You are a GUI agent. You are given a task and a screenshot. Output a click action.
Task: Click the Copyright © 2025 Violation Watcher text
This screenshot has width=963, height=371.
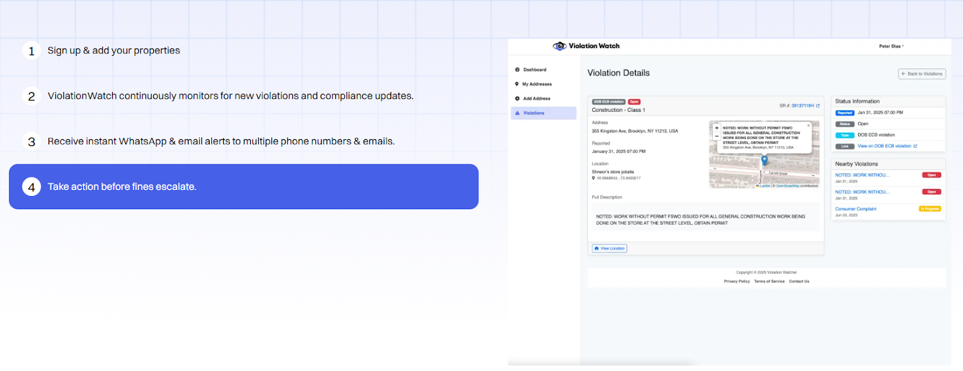pyautogui.click(x=766, y=272)
